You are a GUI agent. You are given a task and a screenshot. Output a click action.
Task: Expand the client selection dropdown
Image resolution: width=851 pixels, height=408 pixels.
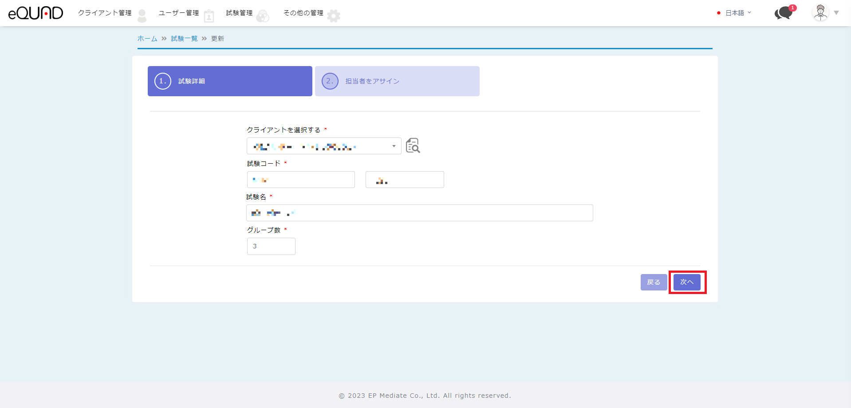(394, 146)
